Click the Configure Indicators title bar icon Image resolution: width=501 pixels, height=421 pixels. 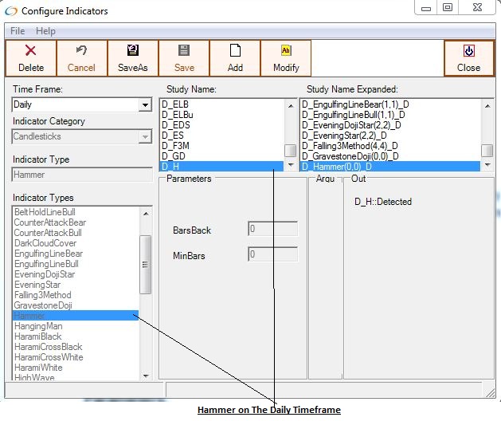click(x=11, y=10)
